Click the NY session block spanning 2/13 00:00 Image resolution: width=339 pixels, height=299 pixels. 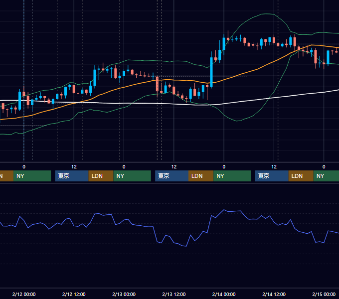[132, 176]
